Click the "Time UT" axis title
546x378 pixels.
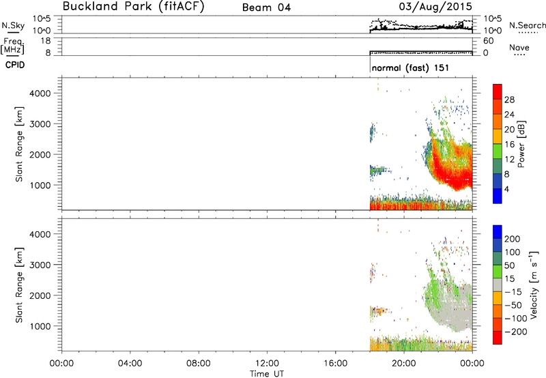[267, 374]
